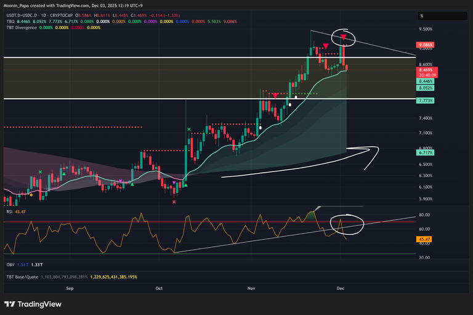The width and height of the screenshot is (473, 315).
Task: Click the green X marker near early October
Action: [188, 130]
